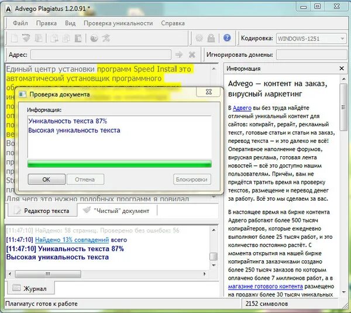Click the info panel scrollbar up arrow
Image resolution: width=351 pixels, height=313 pixels.
[x=343, y=79]
